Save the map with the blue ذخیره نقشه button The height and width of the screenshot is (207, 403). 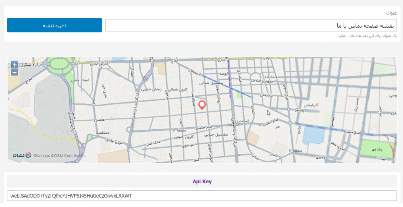54,25
